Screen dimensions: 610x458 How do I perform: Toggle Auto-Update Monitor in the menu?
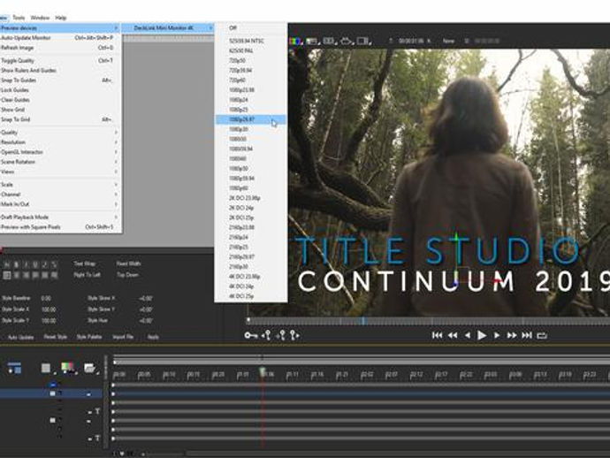point(60,38)
